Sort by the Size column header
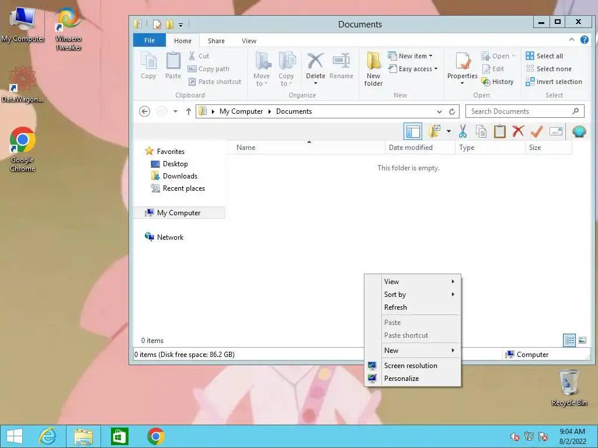 (548, 148)
